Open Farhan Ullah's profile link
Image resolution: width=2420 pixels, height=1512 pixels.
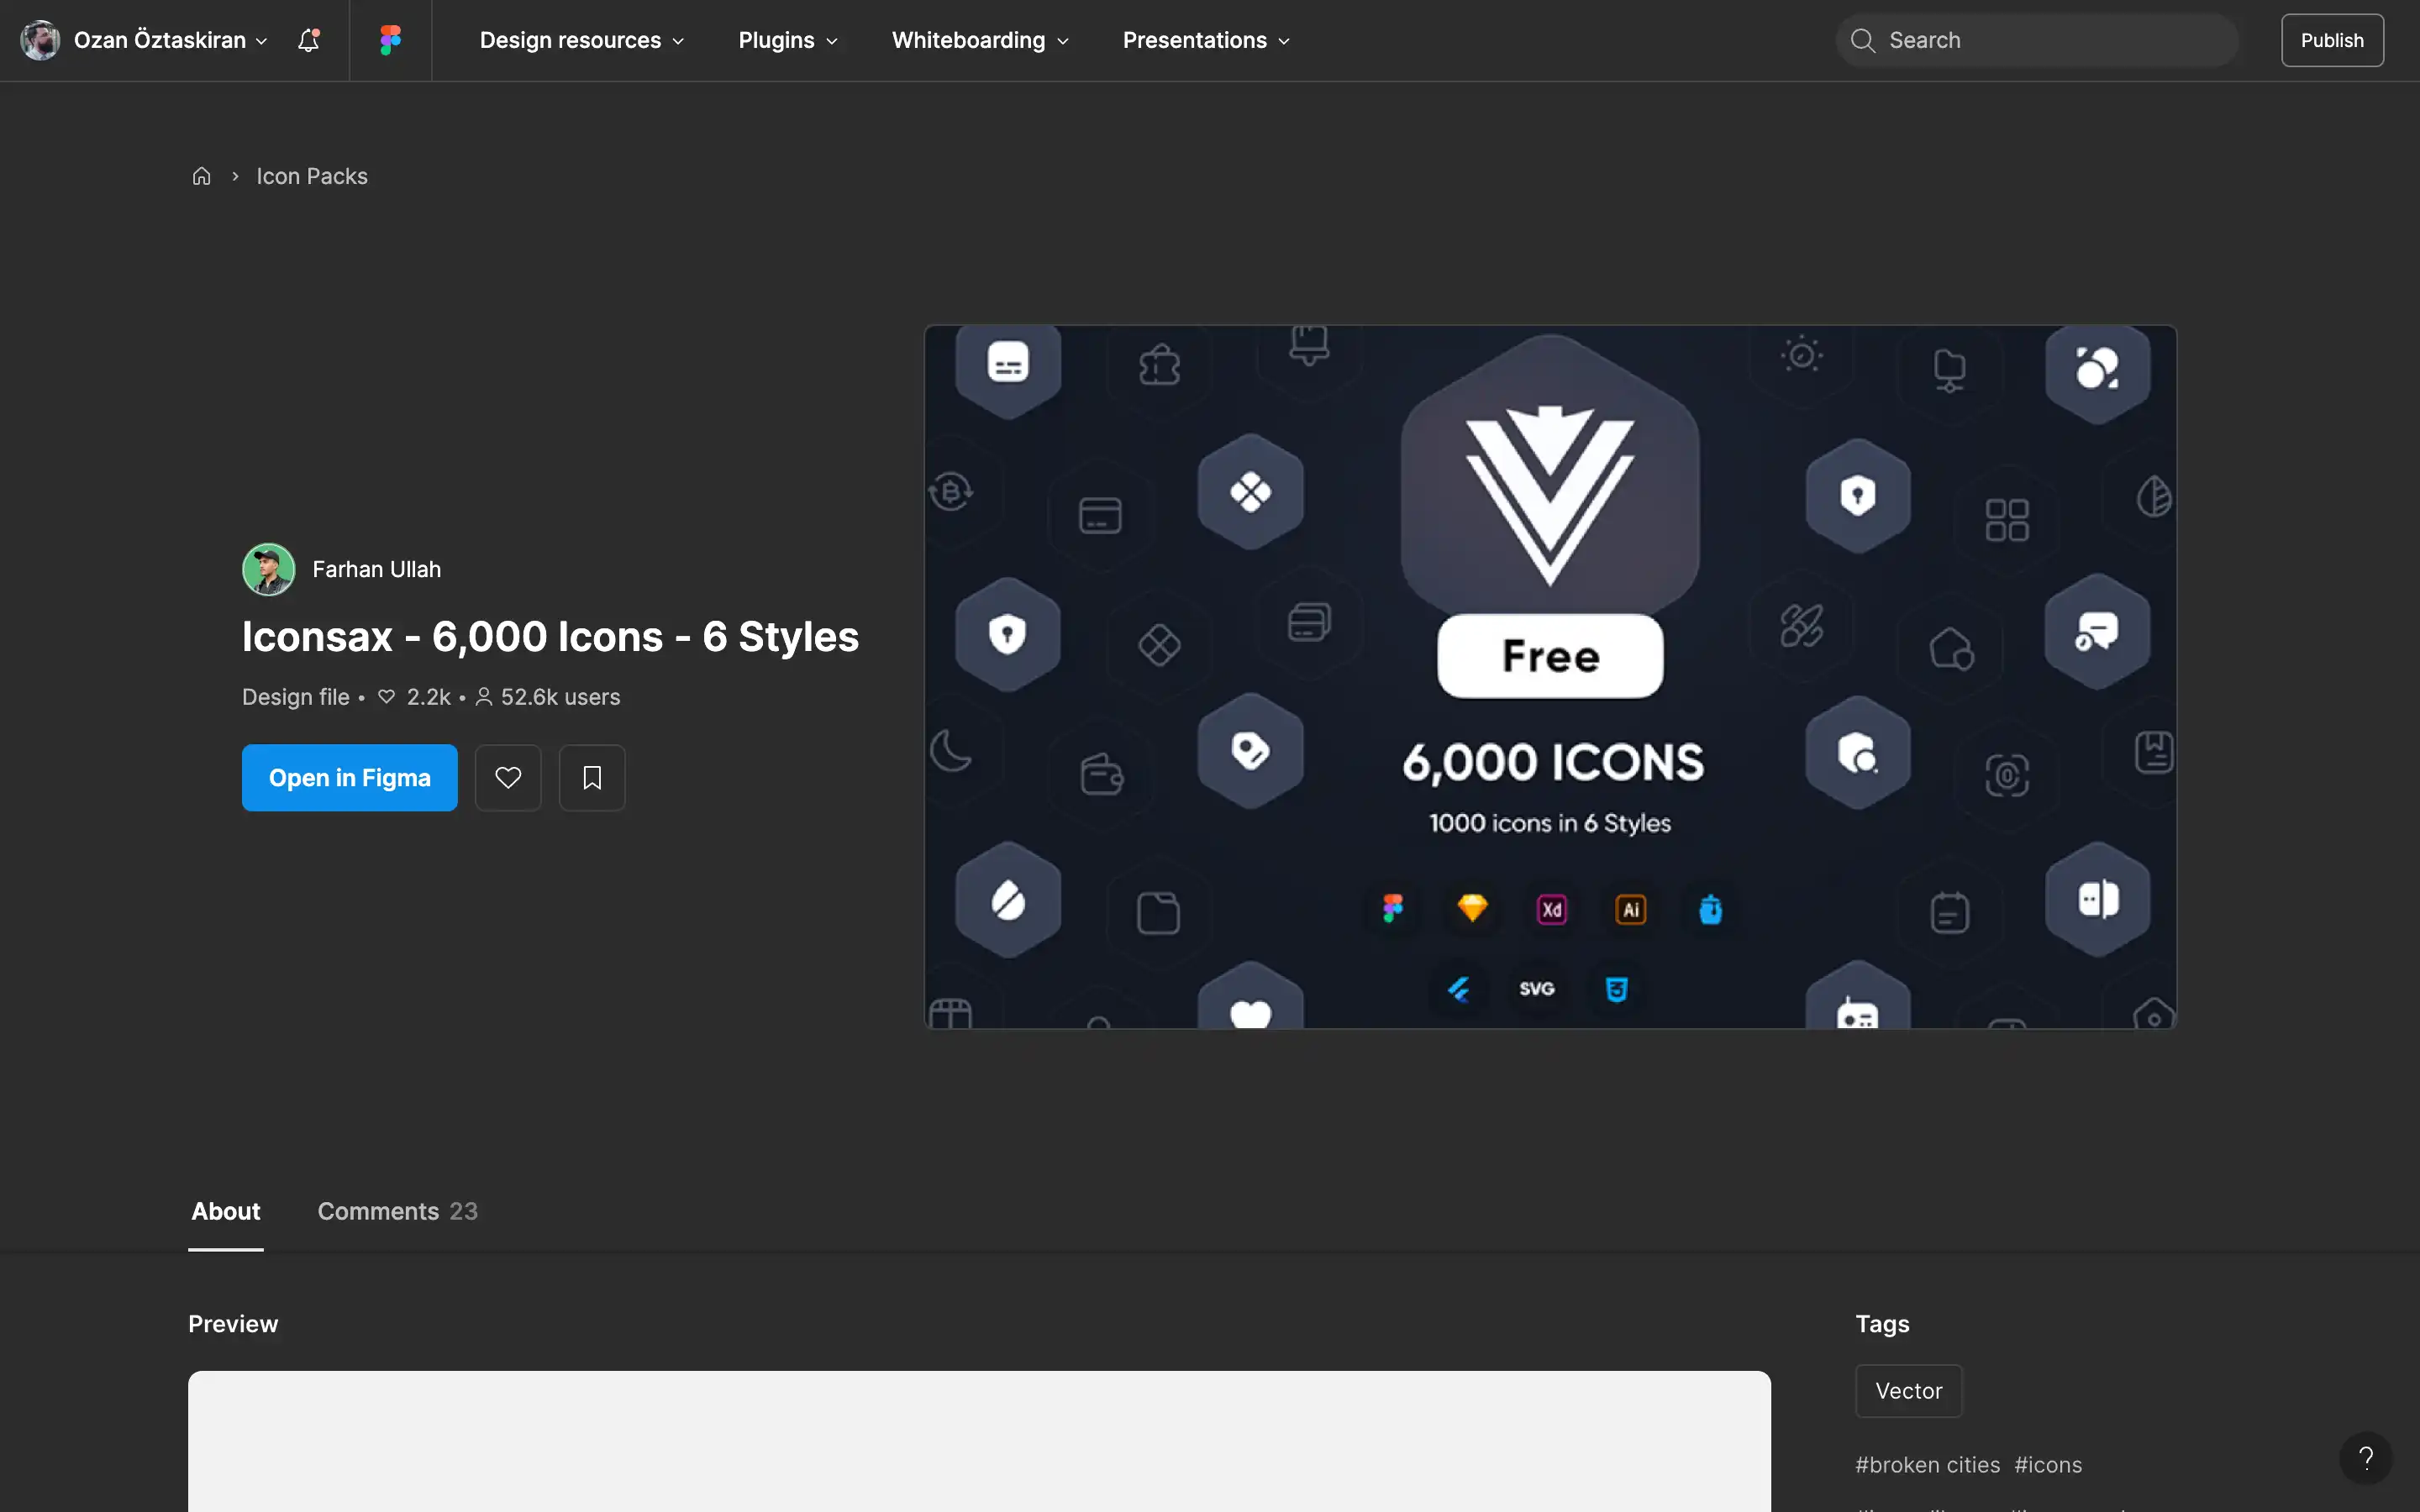[x=376, y=569]
